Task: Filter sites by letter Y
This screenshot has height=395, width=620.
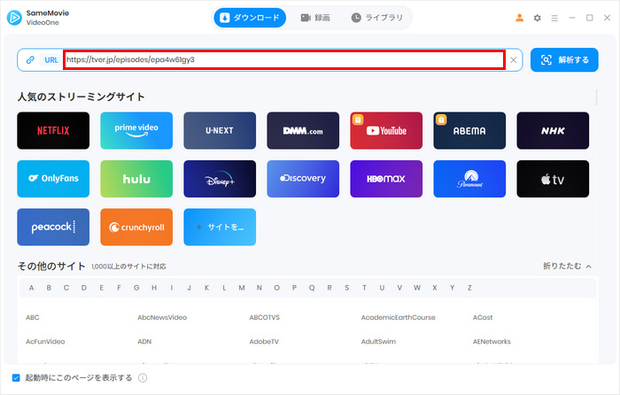Action: (452, 288)
